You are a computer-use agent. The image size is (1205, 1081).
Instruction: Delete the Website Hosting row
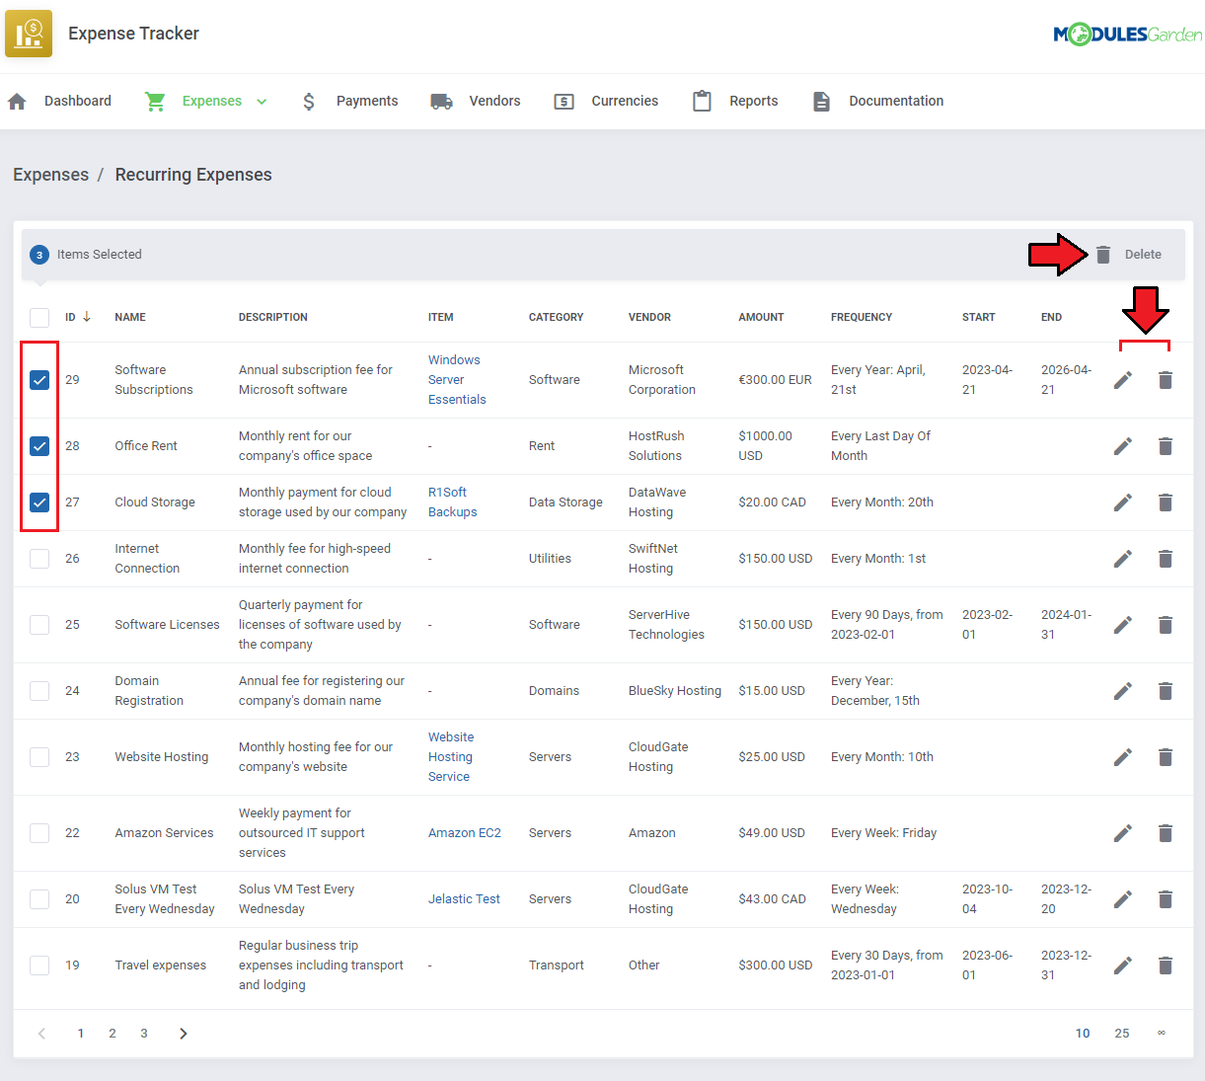coord(1166,757)
